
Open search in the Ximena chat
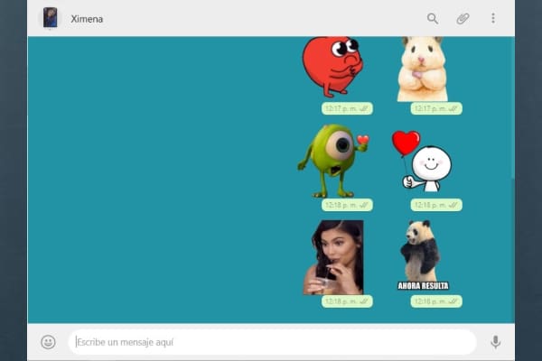click(x=433, y=19)
